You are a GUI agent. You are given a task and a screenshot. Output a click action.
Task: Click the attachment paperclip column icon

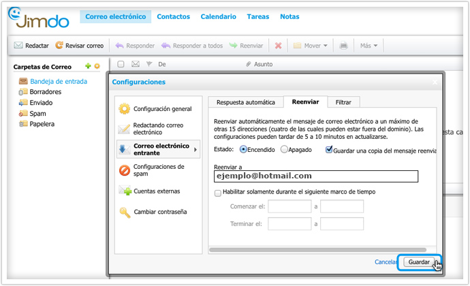pos(248,64)
